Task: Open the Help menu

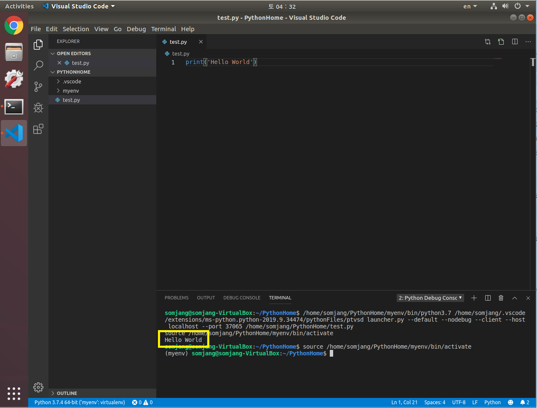Action: [188, 29]
